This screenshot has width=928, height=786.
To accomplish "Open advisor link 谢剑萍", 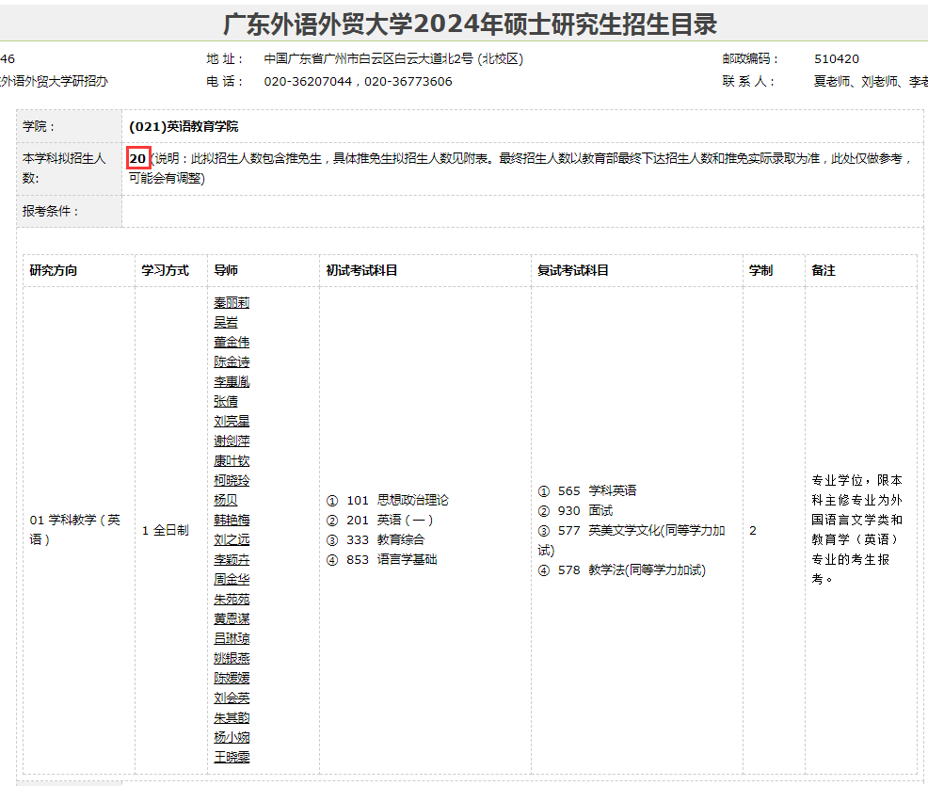I will (x=232, y=441).
